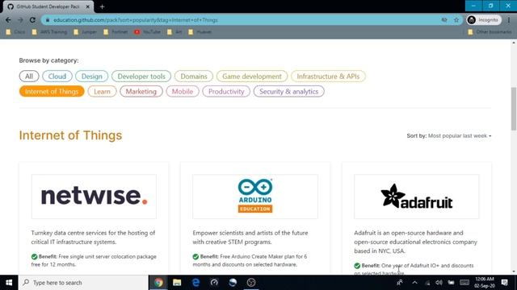This screenshot has height=290, width=517.
Task: Click the Browse by category label
Action: (48, 60)
